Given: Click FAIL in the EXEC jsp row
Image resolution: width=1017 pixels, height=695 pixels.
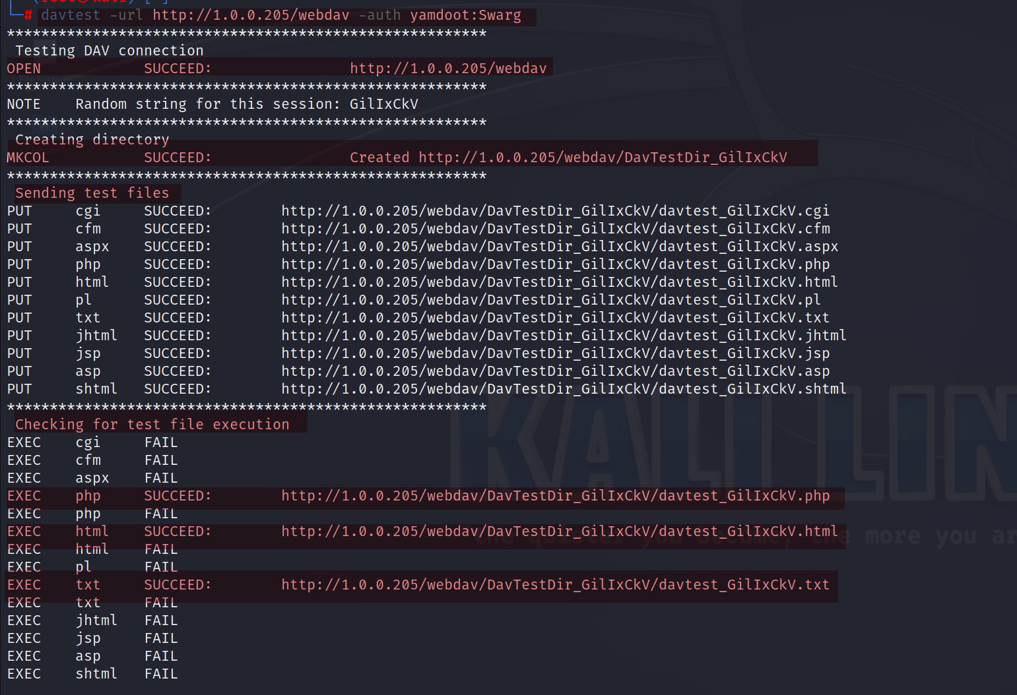Looking at the screenshot, I should point(161,638).
